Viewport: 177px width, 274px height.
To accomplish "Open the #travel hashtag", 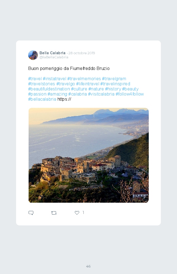I will coord(35,78).
